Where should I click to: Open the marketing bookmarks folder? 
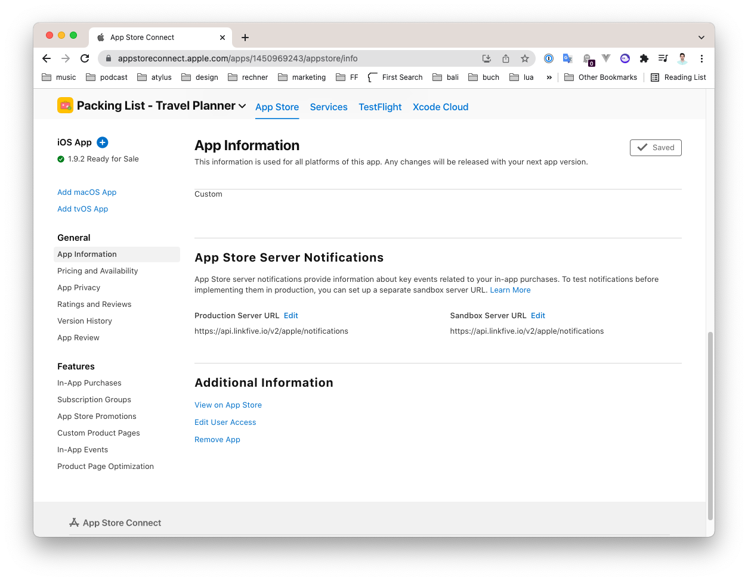tap(302, 77)
